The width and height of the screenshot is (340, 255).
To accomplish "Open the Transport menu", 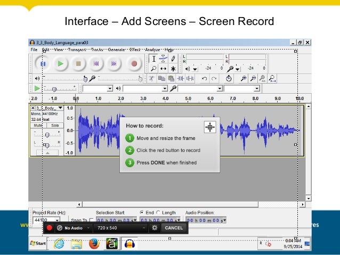I will point(77,50).
